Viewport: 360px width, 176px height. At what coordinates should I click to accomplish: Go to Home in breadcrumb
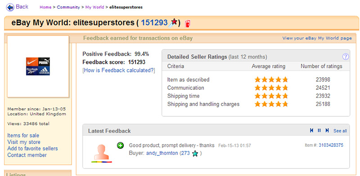pos(45,7)
